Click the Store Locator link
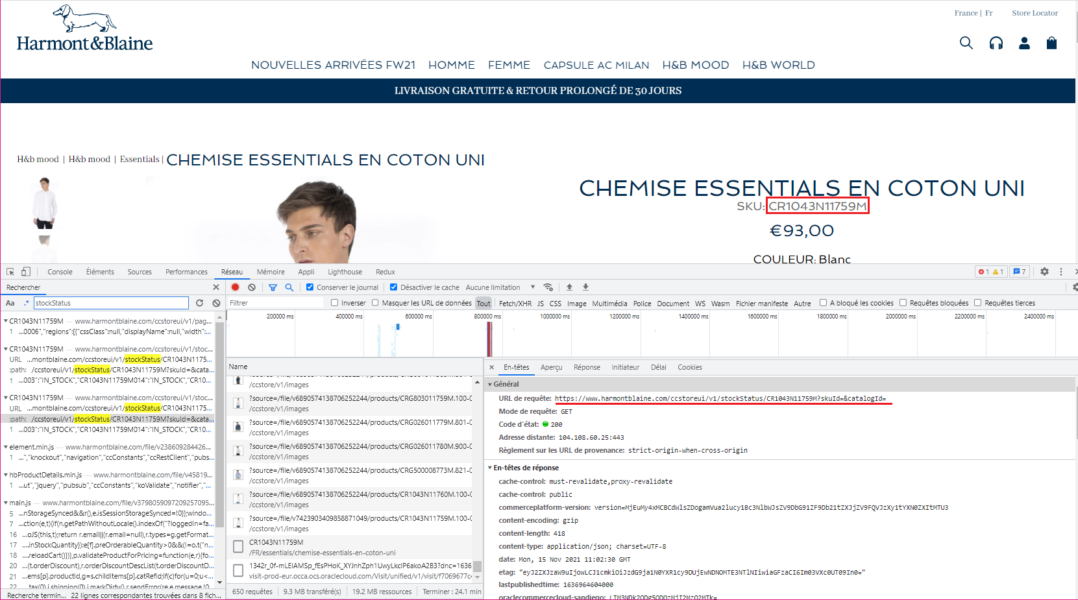 click(x=1035, y=13)
